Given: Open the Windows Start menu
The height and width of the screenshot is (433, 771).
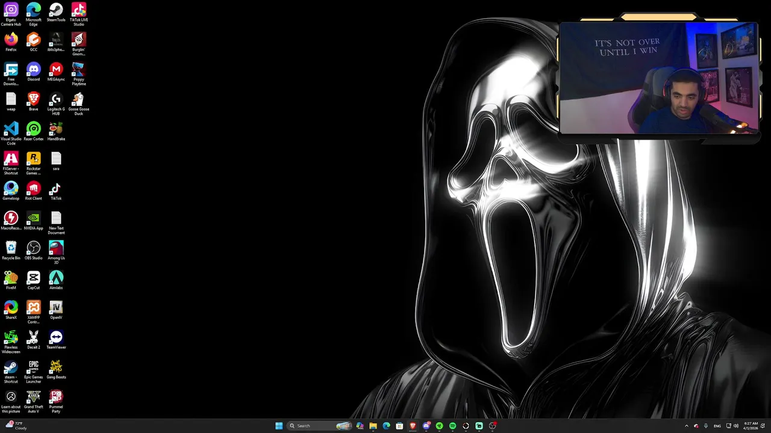Looking at the screenshot, I should [279, 426].
